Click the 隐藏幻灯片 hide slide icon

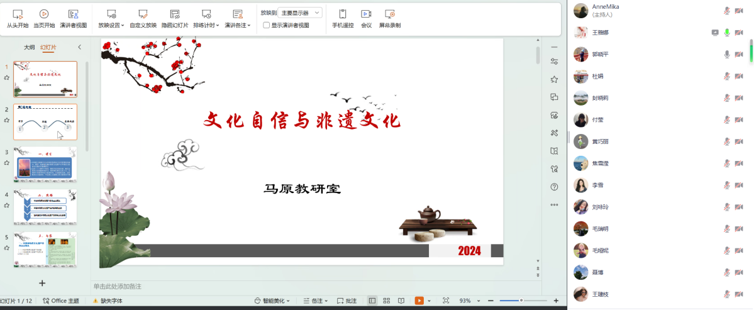(x=174, y=18)
